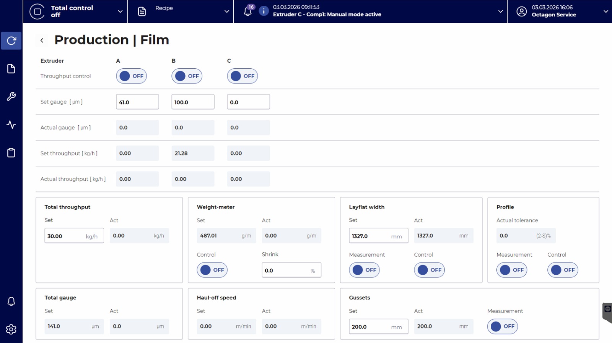The image size is (612, 343).
Task: Click Gussets Act value 200.0
Action: tap(444, 327)
